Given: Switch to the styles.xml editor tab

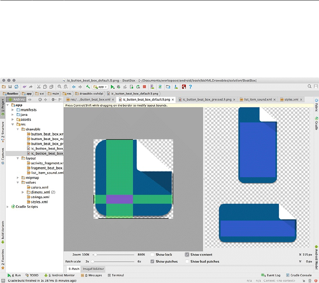Looking at the screenshot, I should [291, 99].
